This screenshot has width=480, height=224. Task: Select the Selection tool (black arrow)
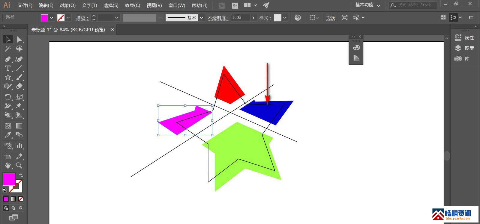[8, 39]
